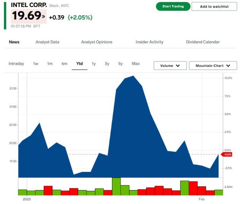Select 5y chart range
The image size is (240, 204).
point(120,64)
